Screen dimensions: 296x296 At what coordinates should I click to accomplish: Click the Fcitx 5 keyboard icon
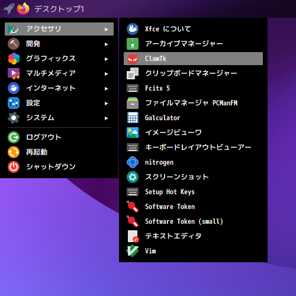click(x=133, y=88)
